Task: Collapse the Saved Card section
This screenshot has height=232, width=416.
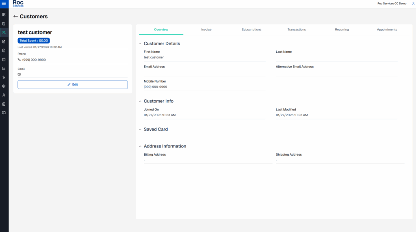Action: coord(140,130)
